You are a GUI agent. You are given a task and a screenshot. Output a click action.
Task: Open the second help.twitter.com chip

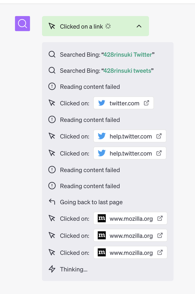coord(130,153)
